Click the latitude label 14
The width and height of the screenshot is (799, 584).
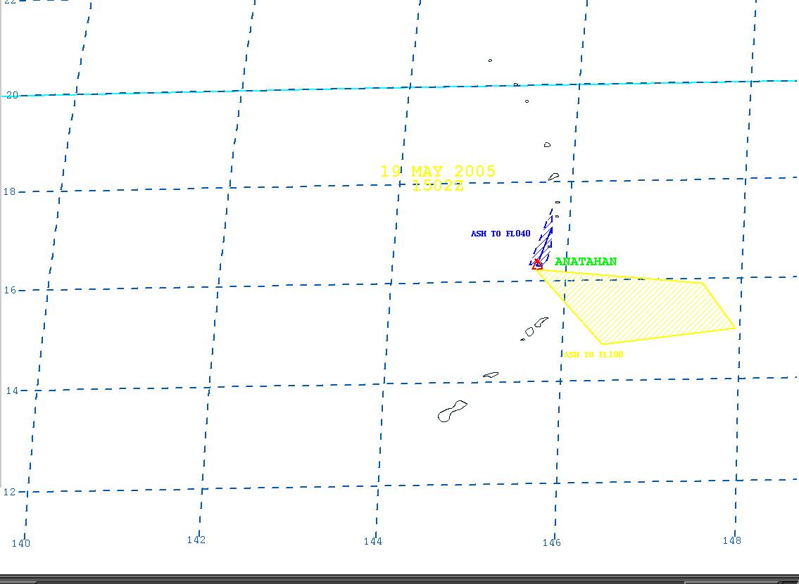[12, 391]
